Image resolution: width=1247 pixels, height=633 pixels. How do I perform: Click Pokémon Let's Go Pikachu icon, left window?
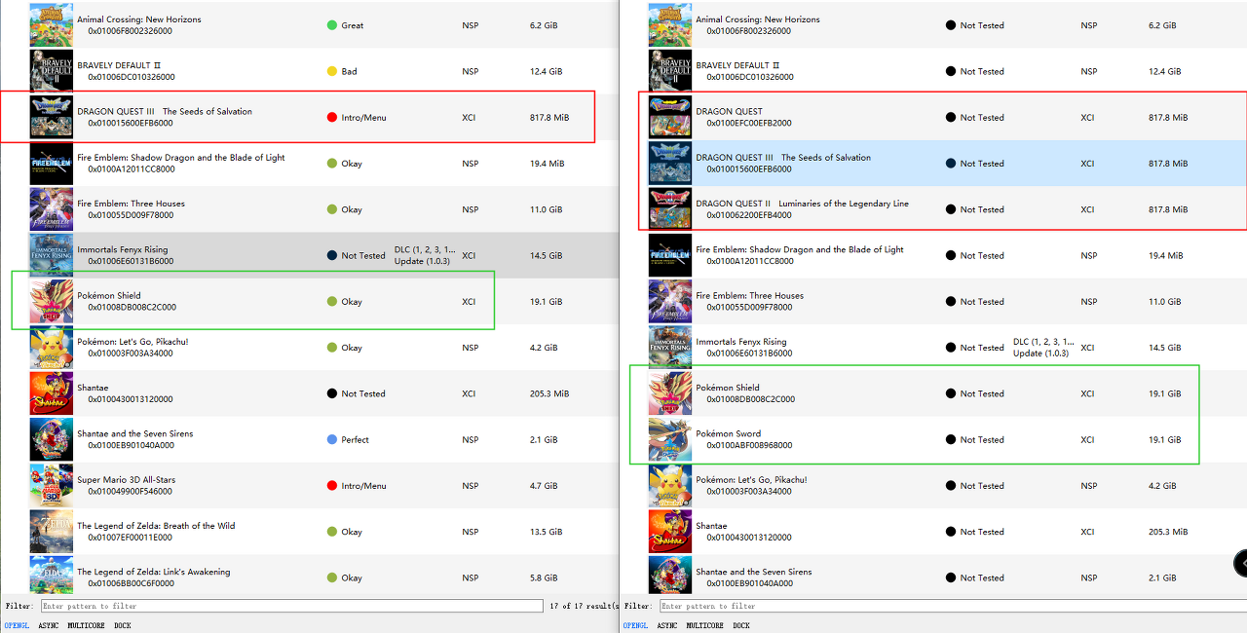point(51,348)
